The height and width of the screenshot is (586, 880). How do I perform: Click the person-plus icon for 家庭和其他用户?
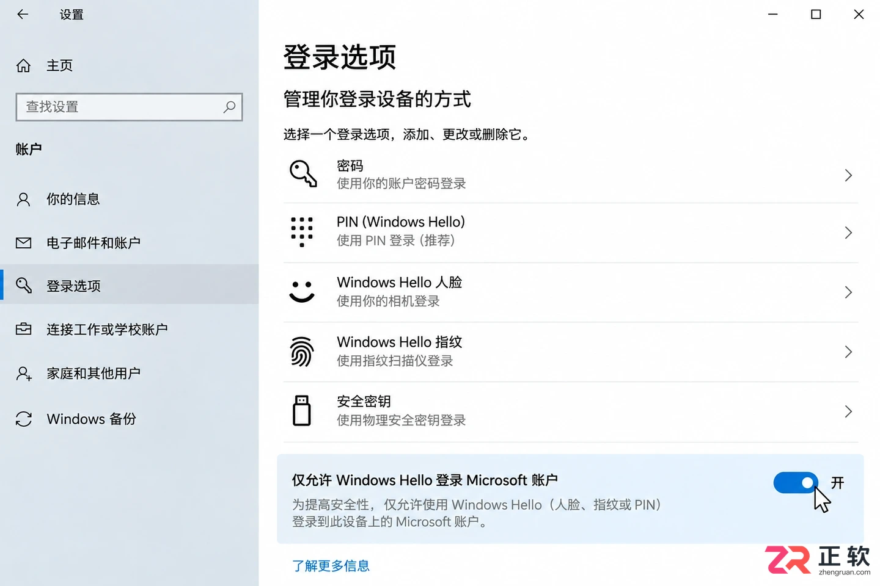coord(24,373)
